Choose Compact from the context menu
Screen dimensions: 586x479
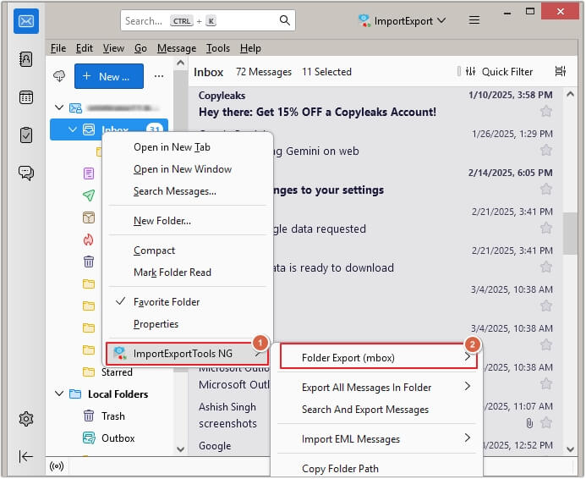[155, 251]
